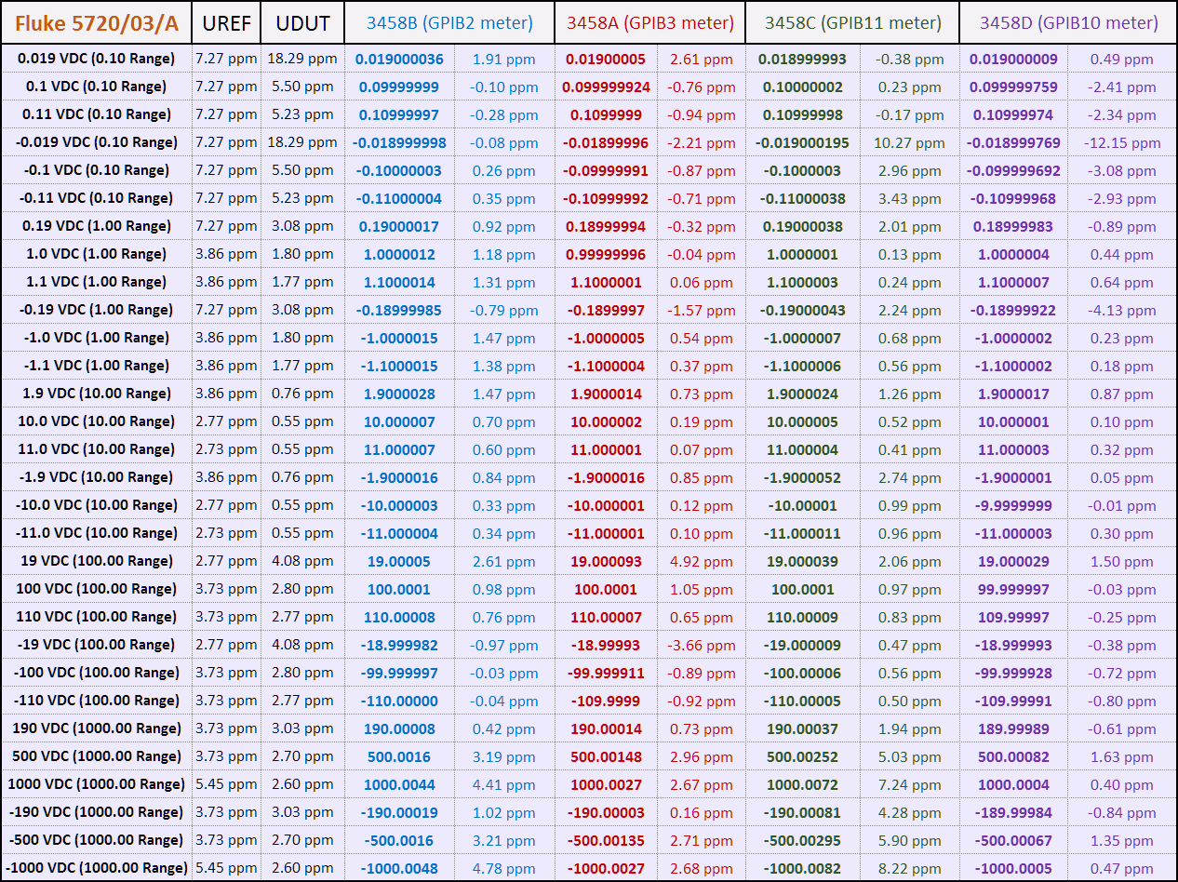Click the -4.13 ppm deviation cell
The image size is (1178, 882).
[1122, 311]
